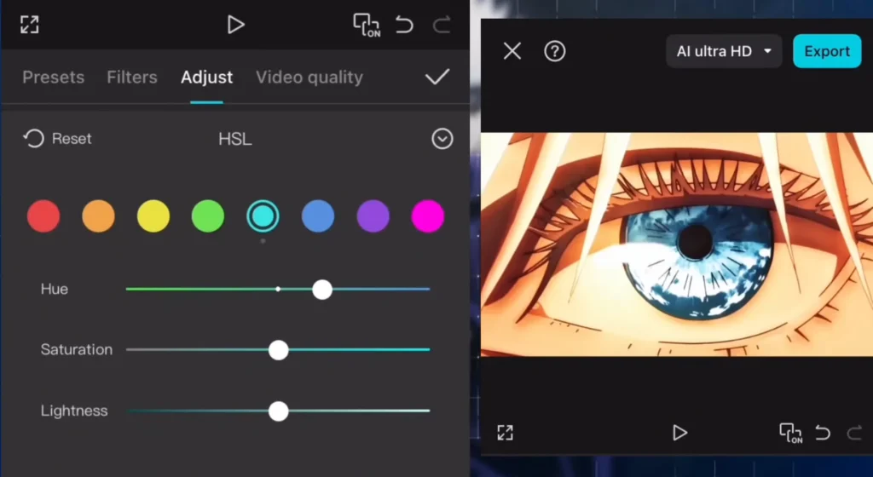
Task: Toggle fullscreen in the right preview panel
Action: tap(505, 433)
